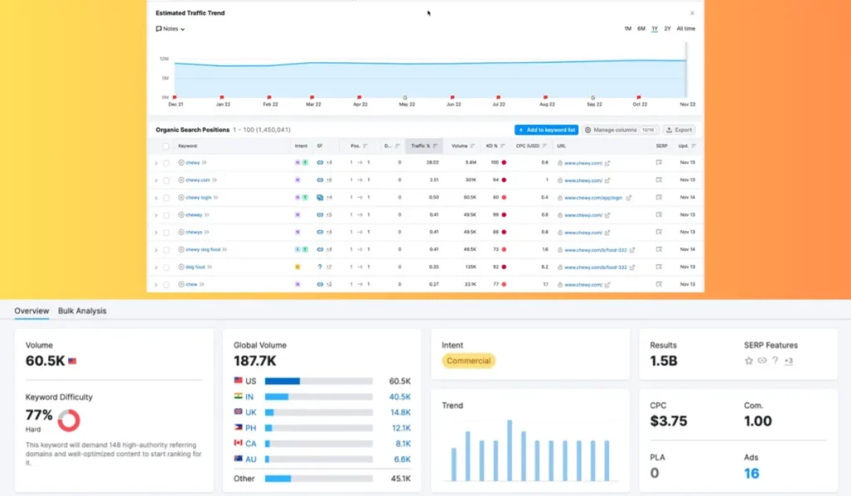The width and height of the screenshot is (851, 496).
Task: Open SERP snapshot for the chewy login row
Action: (x=659, y=197)
